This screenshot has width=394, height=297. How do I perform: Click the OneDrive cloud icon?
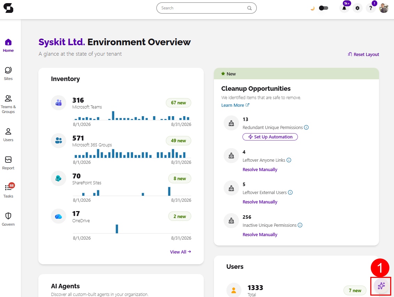point(59,216)
